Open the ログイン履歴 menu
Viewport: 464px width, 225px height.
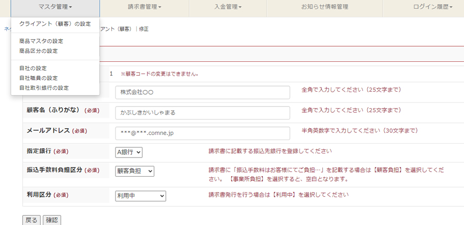click(x=433, y=7)
